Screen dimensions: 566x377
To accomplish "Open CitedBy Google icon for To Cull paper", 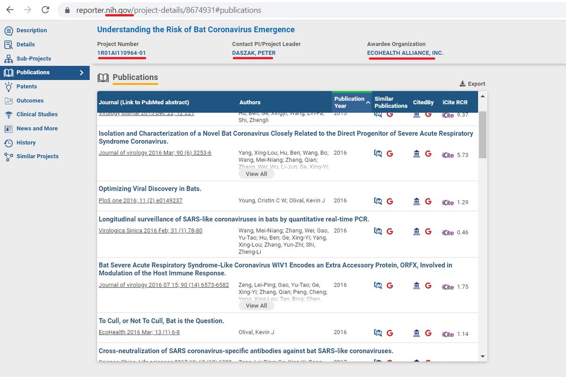I will click(x=428, y=333).
